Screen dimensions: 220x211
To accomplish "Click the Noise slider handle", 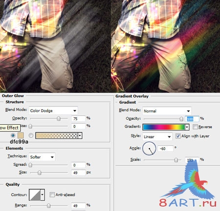I will click(30, 126).
